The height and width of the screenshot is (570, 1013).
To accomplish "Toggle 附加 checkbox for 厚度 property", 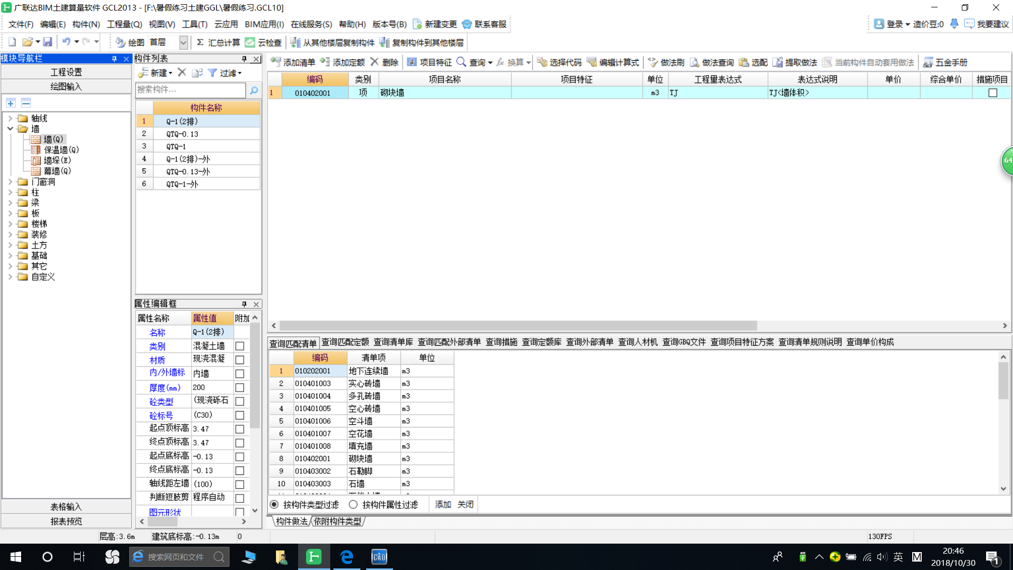I will (x=240, y=388).
